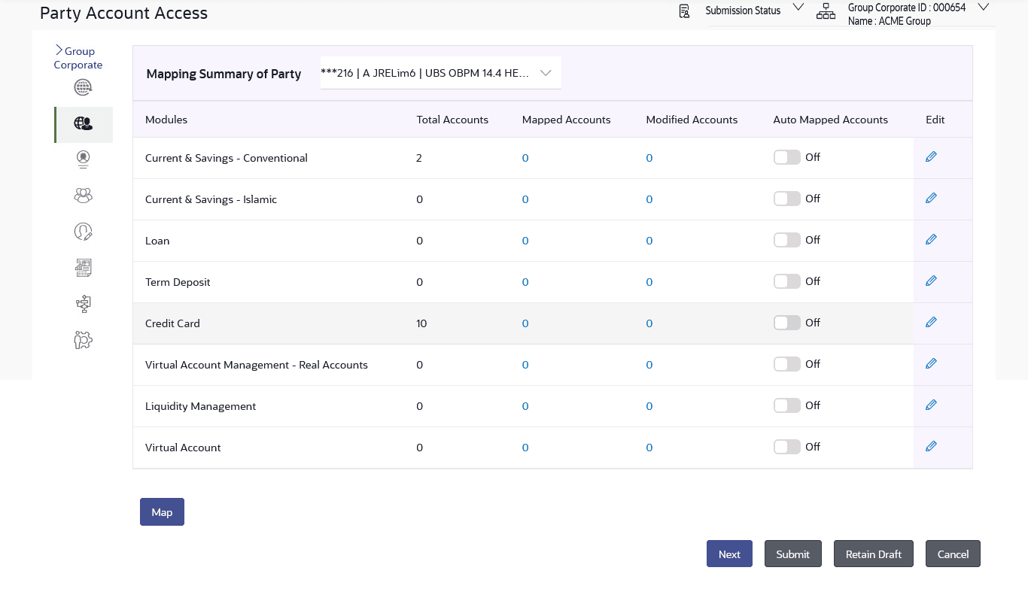Expand the Group Corporate ID dropdown arrow
The image size is (1028, 613).
point(982,8)
